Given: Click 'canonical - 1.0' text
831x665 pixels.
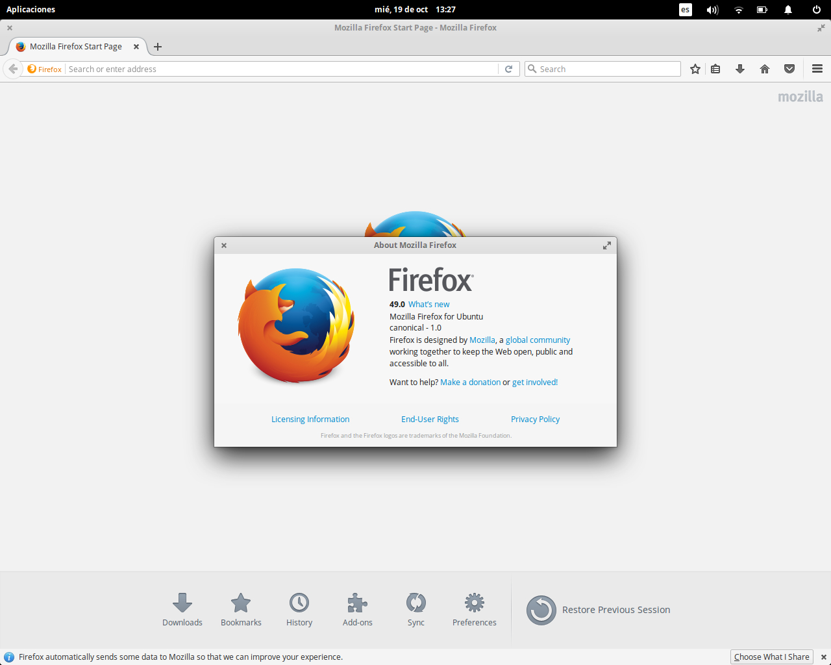Looking at the screenshot, I should tap(415, 328).
